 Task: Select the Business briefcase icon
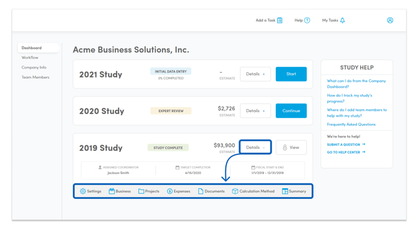pyautogui.click(x=111, y=191)
